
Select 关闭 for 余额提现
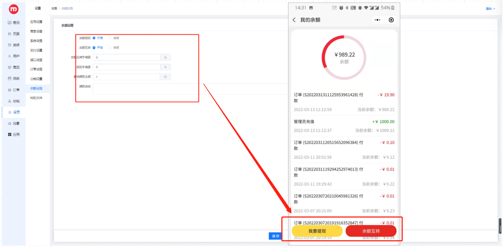[114, 38]
